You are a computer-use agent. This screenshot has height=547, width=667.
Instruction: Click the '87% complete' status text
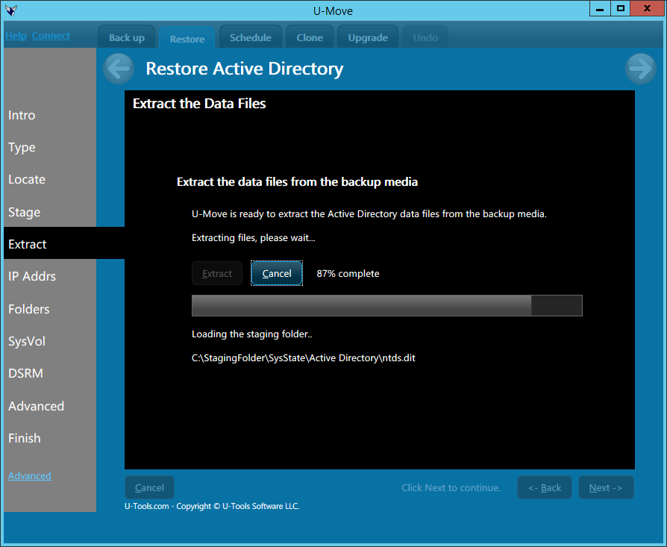(x=348, y=273)
